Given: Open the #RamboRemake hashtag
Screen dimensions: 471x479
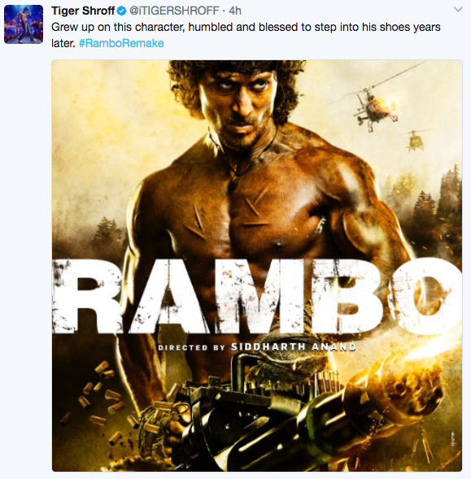Looking at the screenshot, I should point(121,43).
